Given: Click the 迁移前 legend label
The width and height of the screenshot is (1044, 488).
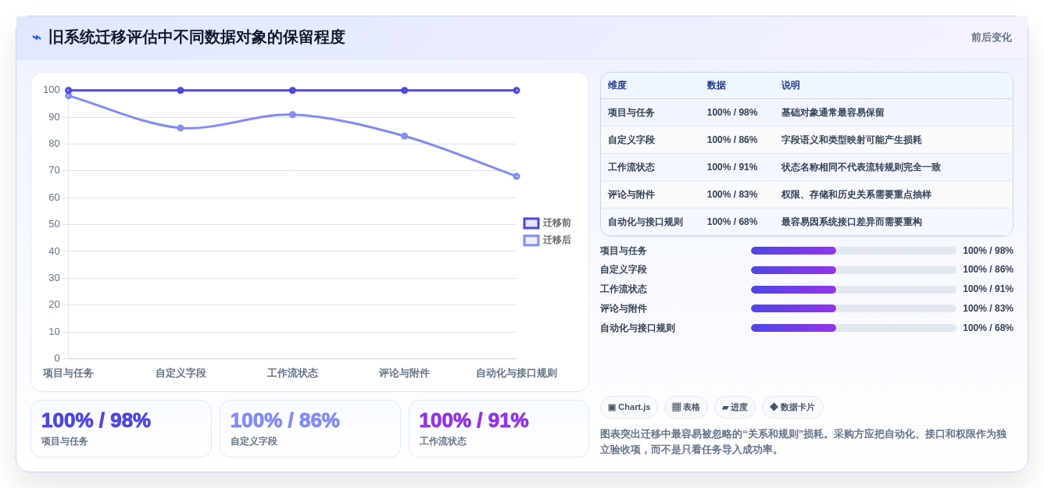Looking at the screenshot, I should pyautogui.click(x=557, y=223).
